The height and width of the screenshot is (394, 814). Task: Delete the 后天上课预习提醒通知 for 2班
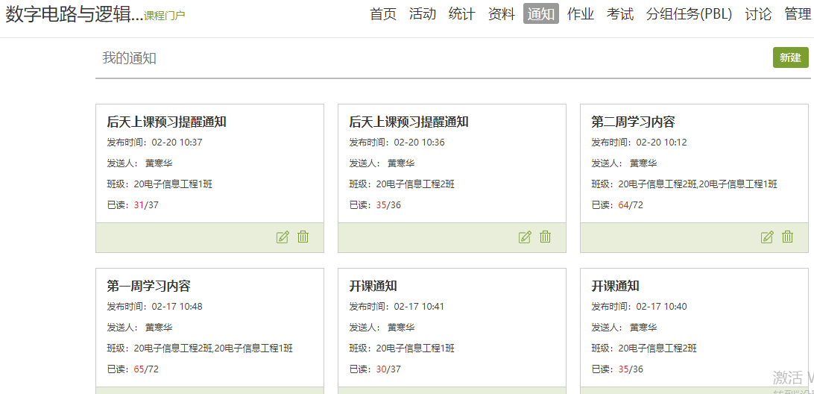click(x=546, y=237)
